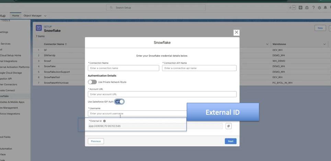
Task: Open the setup gear menu
Action: click(x=319, y=8)
